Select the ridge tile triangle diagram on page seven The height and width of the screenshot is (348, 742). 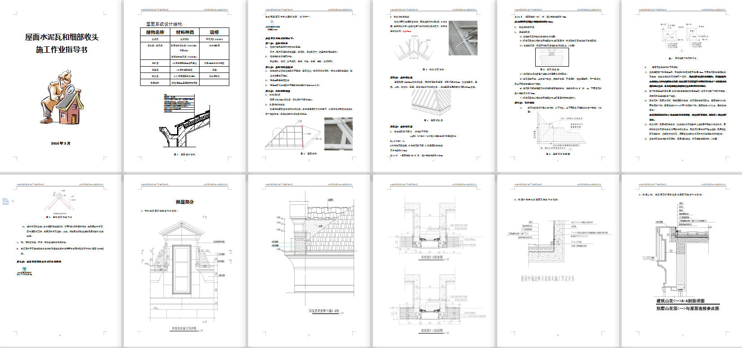pos(60,201)
